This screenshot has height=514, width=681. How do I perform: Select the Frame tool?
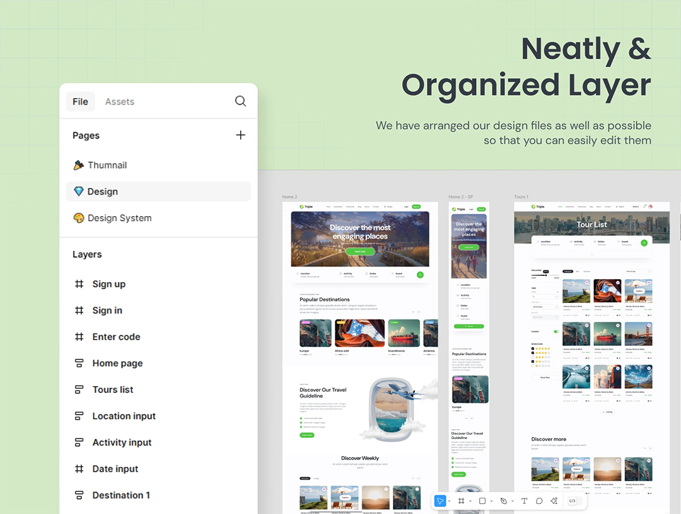pos(461,501)
